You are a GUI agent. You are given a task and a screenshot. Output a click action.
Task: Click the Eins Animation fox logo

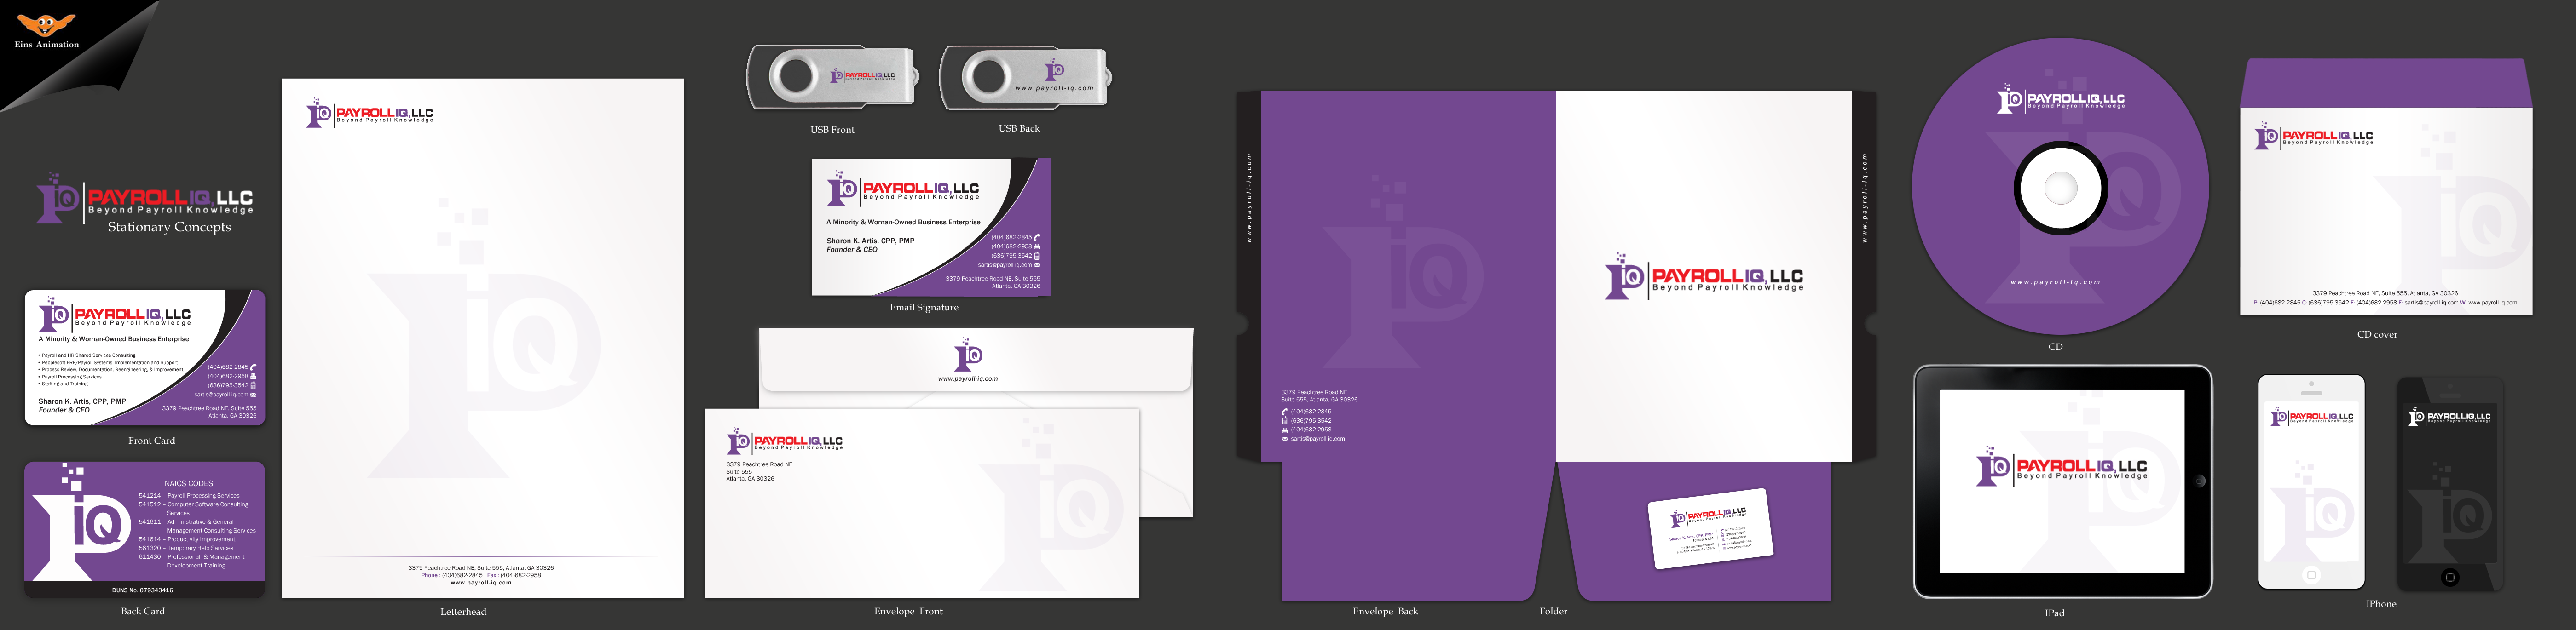(x=46, y=24)
